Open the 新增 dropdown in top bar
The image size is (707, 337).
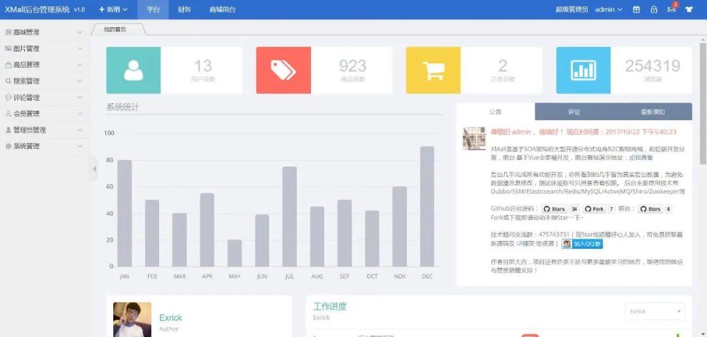point(113,9)
